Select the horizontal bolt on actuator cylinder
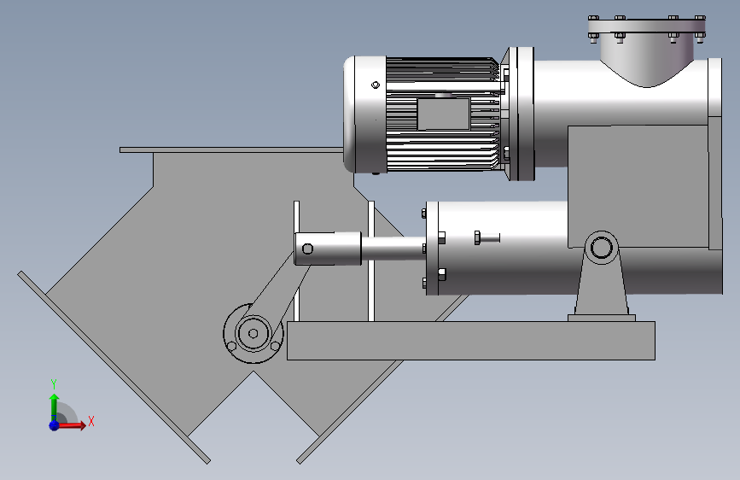Image resolution: width=740 pixels, height=480 pixels. click(487, 237)
